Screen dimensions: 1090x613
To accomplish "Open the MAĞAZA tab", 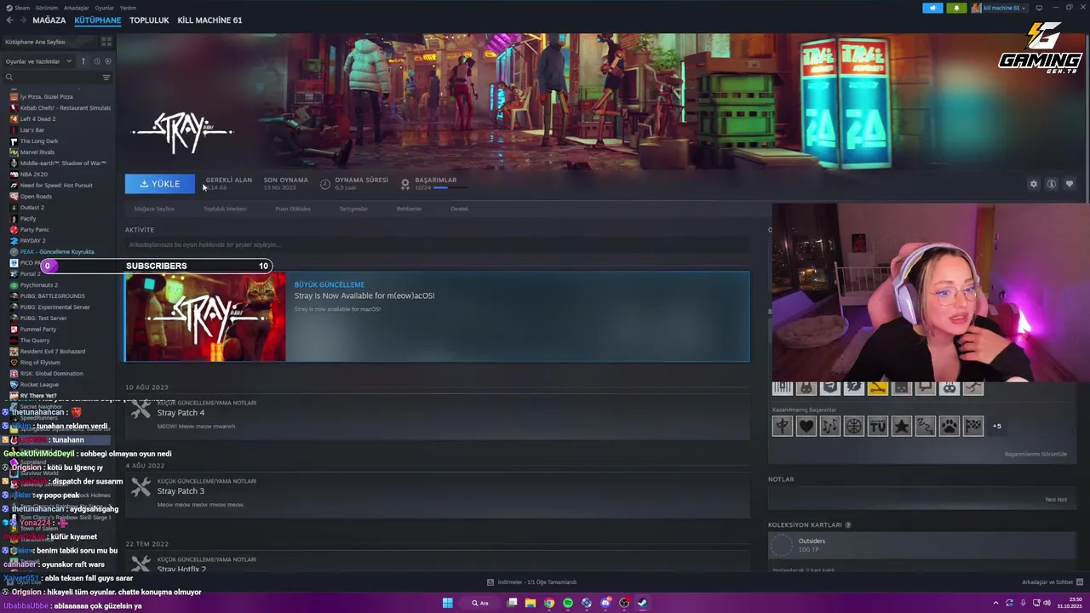I will (x=49, y=20).
